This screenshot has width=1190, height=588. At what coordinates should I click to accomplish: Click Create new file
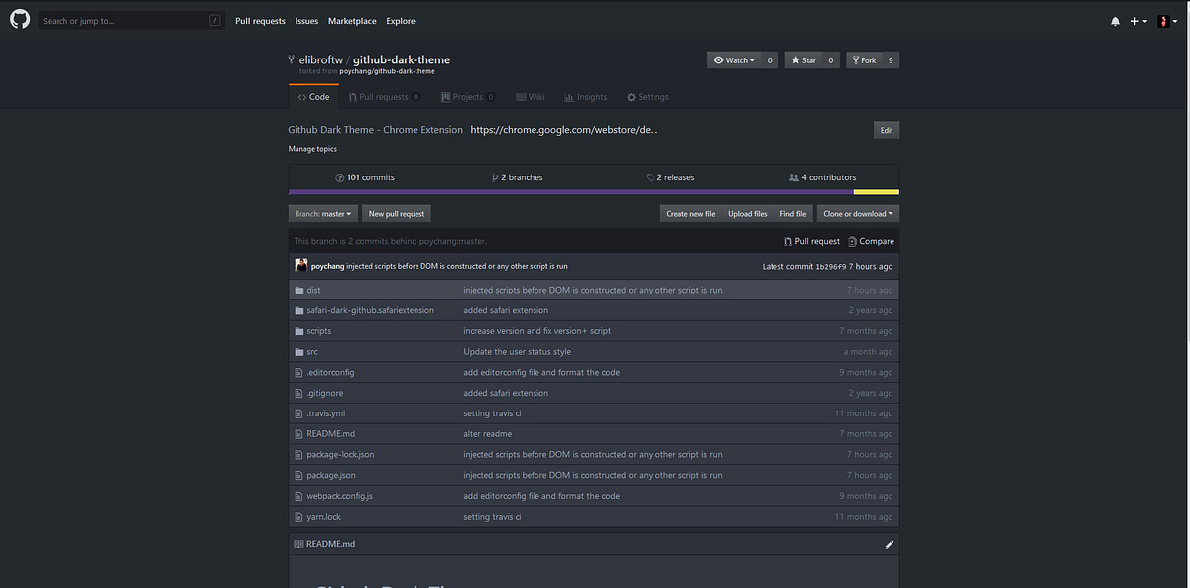click(691, 213)
